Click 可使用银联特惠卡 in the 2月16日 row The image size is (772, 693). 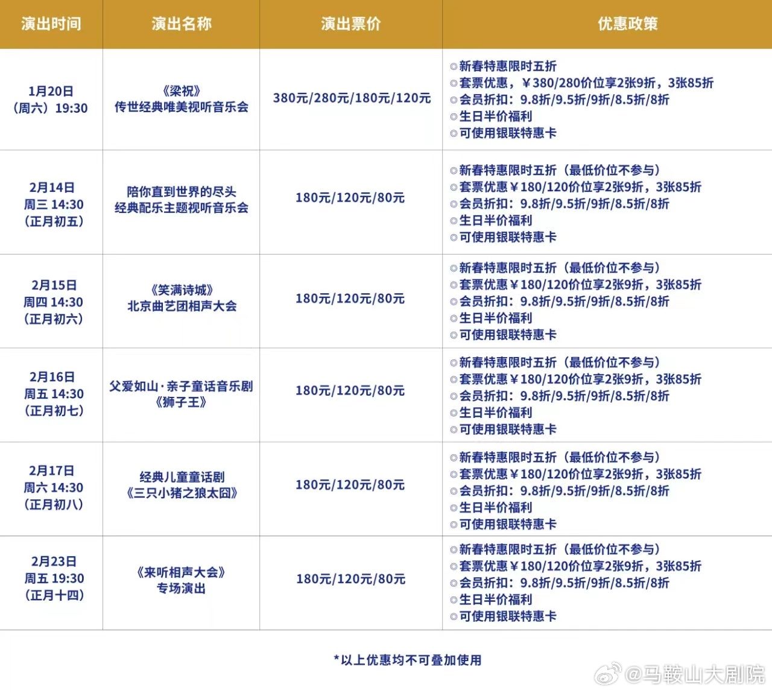click(x=503, y=429)
